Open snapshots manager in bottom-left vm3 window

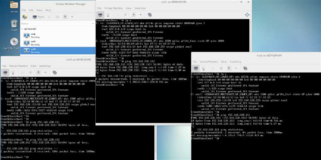pos(54,73)
